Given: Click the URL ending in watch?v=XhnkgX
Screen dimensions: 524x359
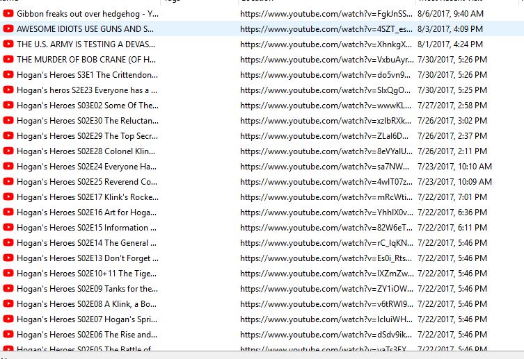Looking at the screenshot, I should (x=326, y=44).
